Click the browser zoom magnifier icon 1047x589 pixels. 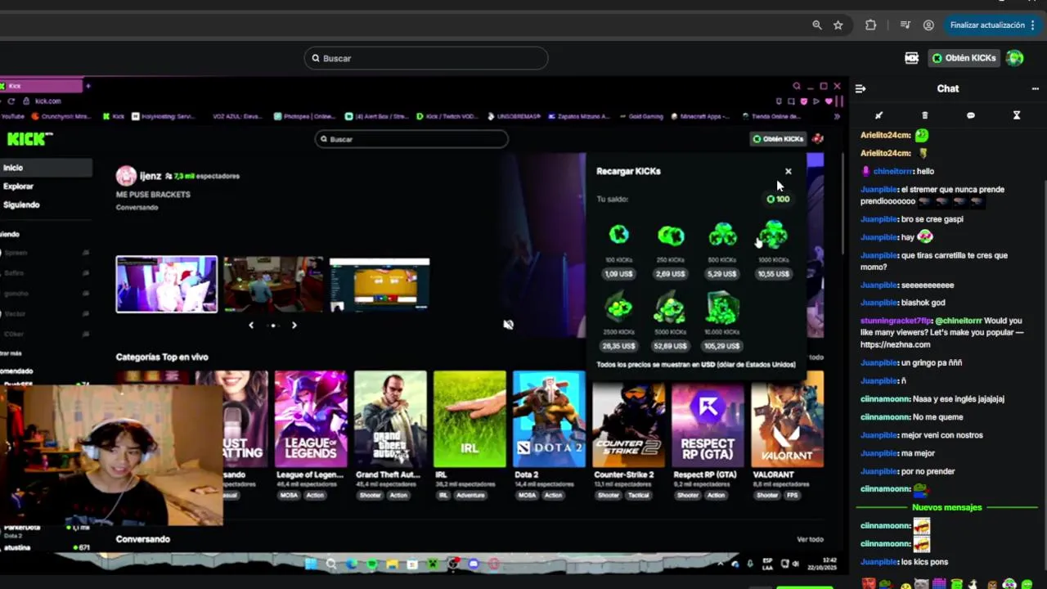pos(816,25)
